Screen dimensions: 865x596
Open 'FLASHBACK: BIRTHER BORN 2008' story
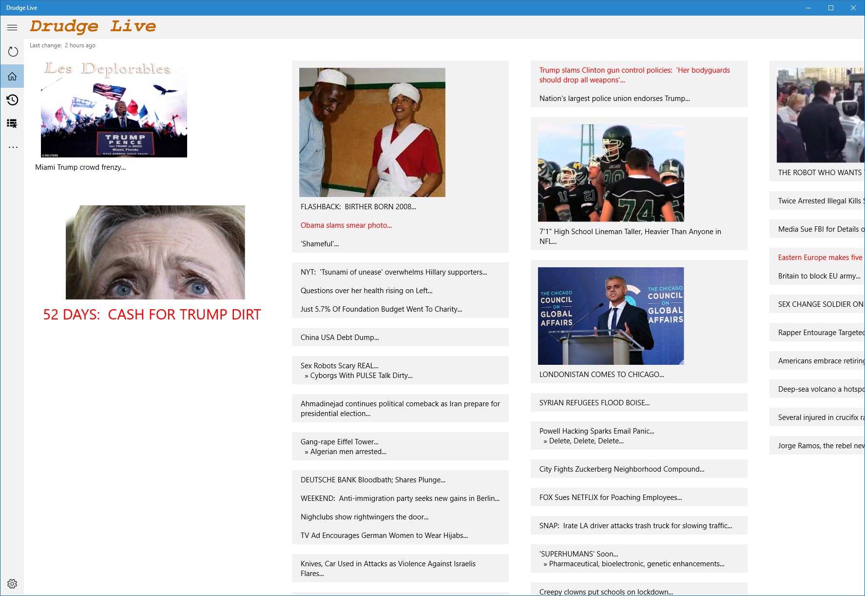click(359, 206)
